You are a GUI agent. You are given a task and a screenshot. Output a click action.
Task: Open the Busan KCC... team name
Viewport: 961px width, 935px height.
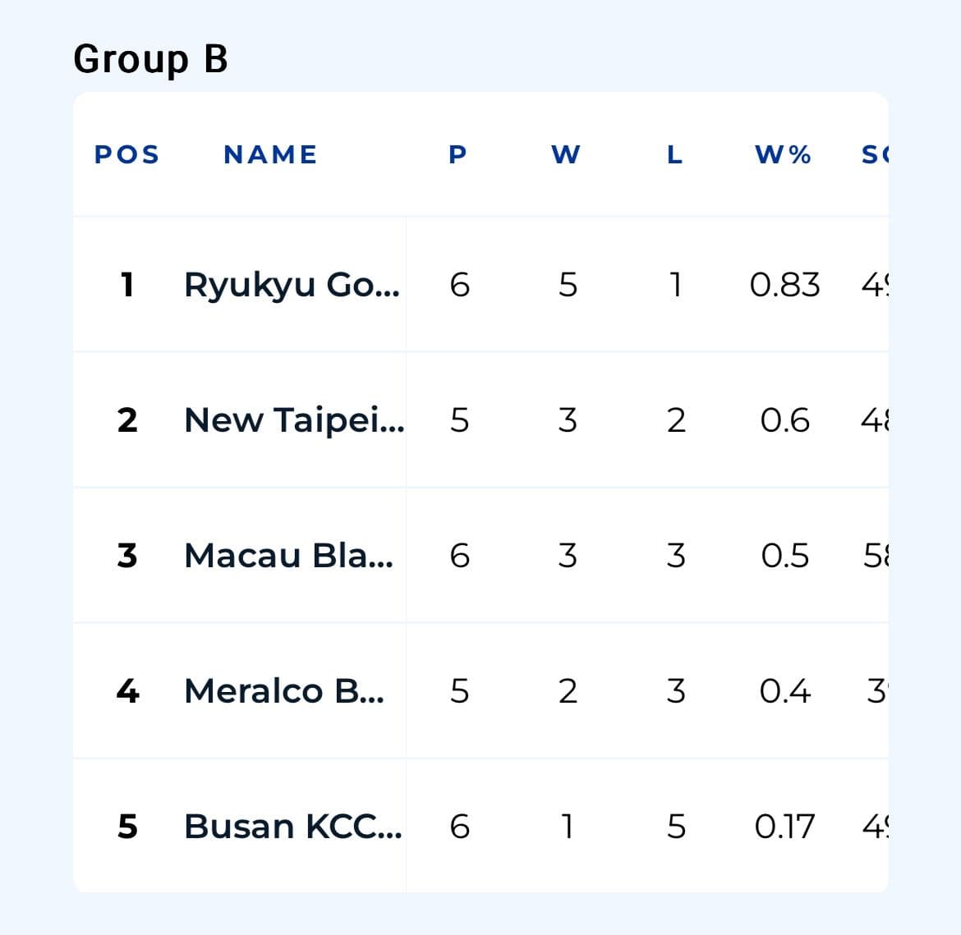(293, 827)
